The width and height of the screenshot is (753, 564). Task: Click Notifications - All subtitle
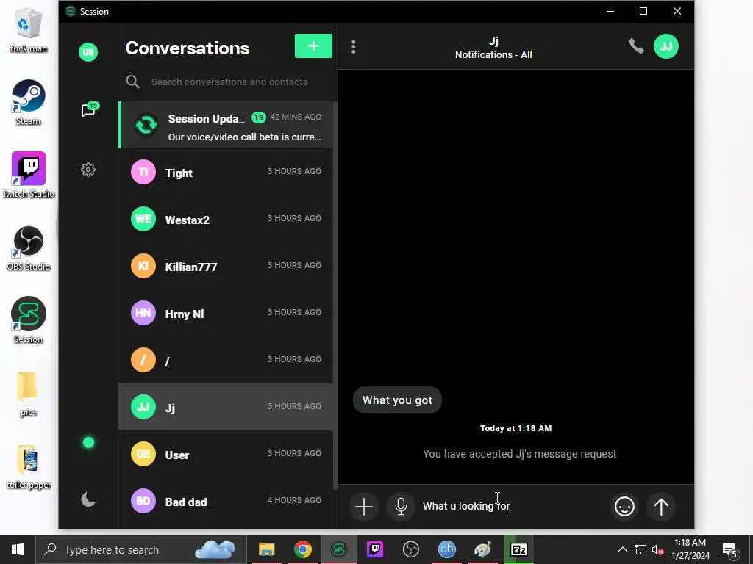[493, 54]
